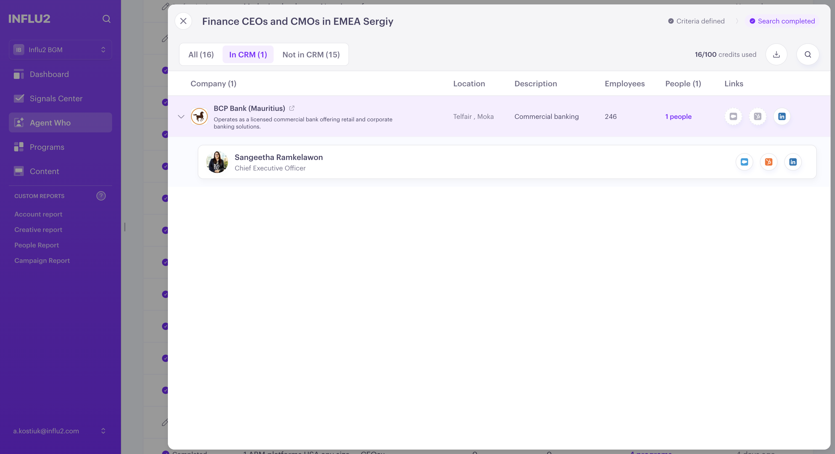Open Salesforce link for Sangeetha Ramkelawon
This screenshot has height=454, width=835.
pyautogui.click(x=744, y=162)
